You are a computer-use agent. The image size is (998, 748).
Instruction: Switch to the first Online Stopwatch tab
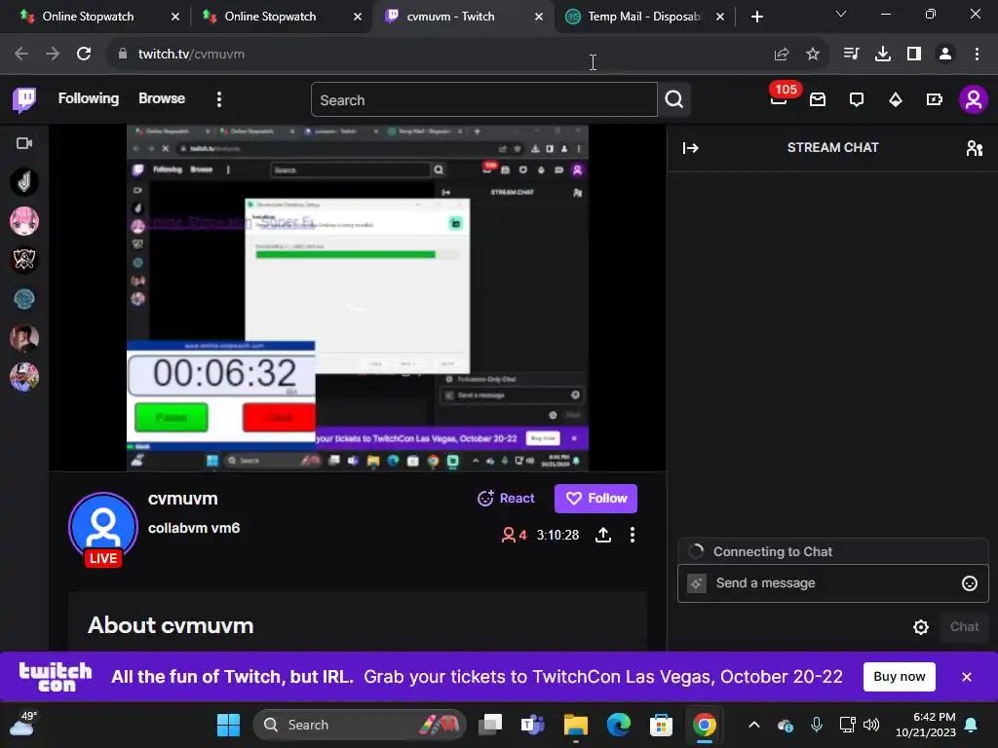coord(88,17)
